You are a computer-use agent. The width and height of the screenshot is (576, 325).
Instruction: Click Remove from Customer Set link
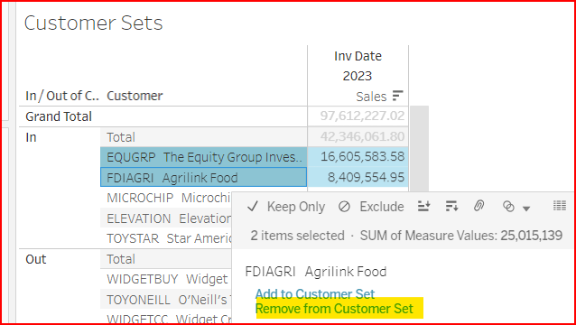[334, 309]
